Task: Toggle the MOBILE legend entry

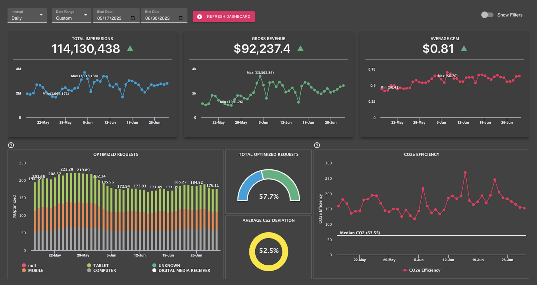Action: pyautogui.click(x=32, y=270)
